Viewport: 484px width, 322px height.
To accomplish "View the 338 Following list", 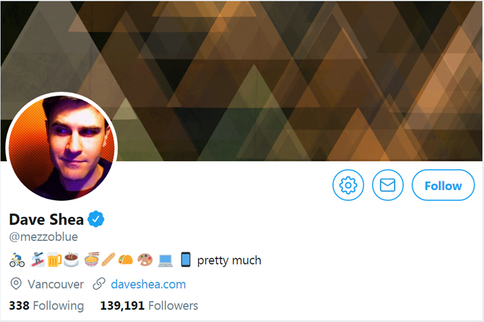I will tap(46, 306).
